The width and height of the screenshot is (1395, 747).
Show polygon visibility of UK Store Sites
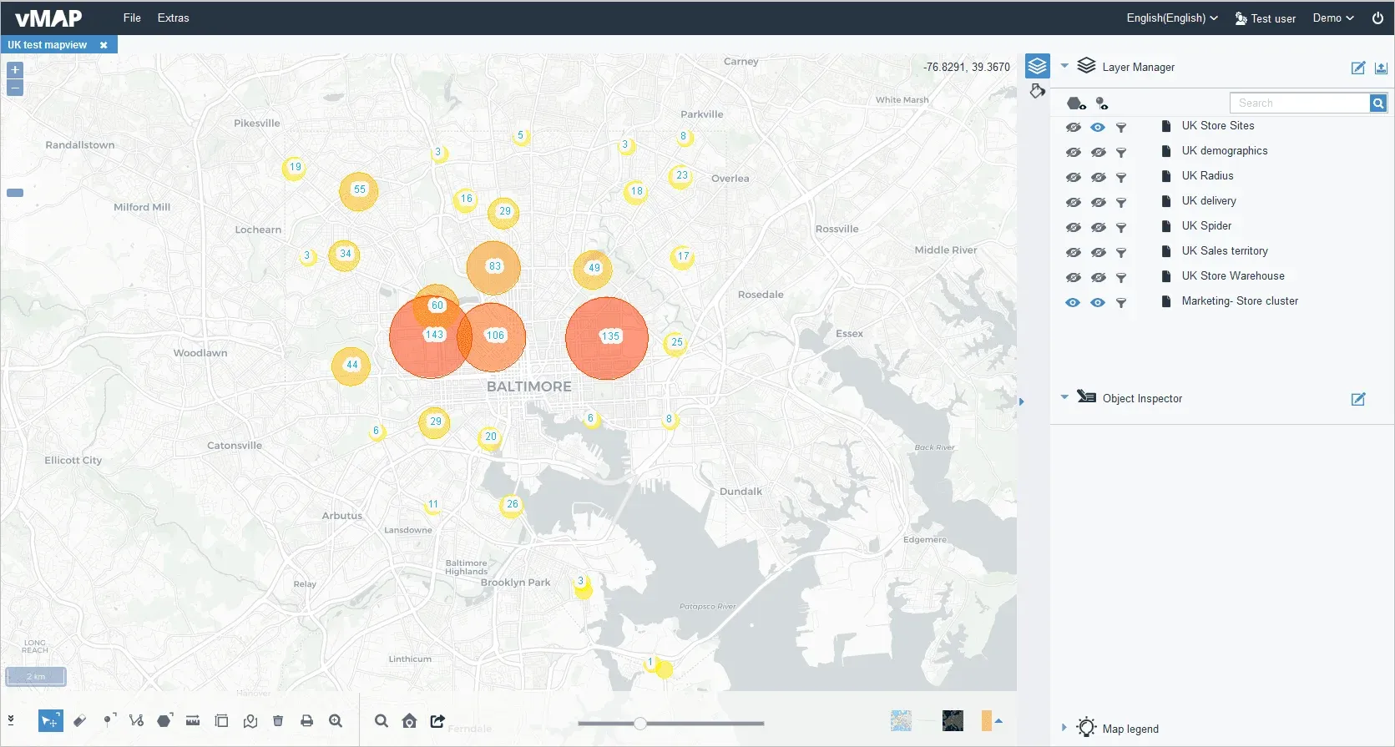[x=1073, y=128]
